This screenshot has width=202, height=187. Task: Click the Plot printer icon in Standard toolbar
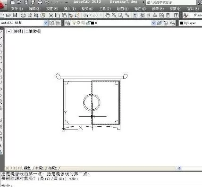[23, 15]
